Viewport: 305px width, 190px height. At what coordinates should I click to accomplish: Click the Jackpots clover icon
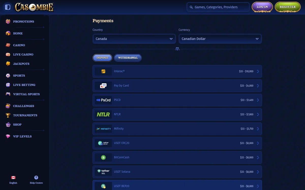8,64
